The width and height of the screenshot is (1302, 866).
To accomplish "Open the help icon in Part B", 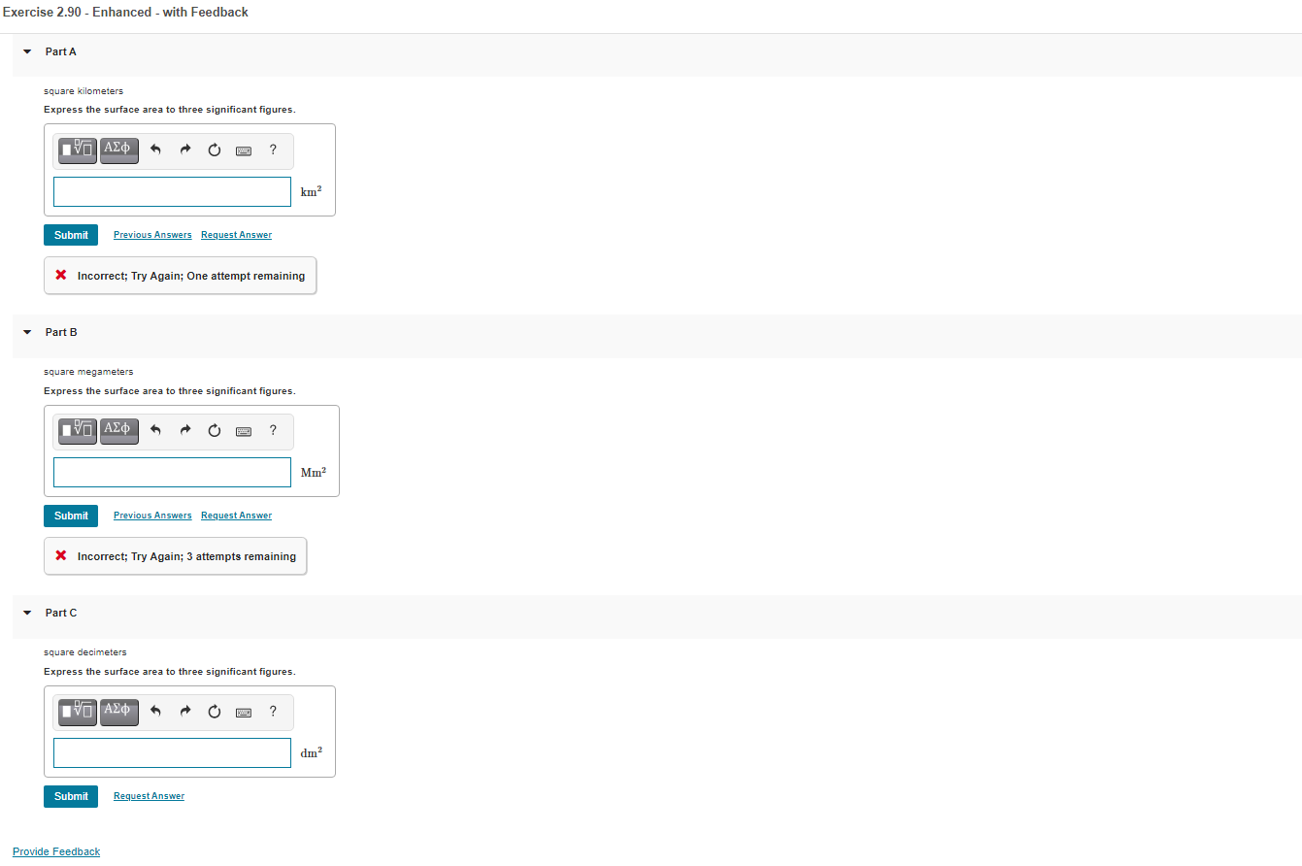I will (x=273, y=430).
